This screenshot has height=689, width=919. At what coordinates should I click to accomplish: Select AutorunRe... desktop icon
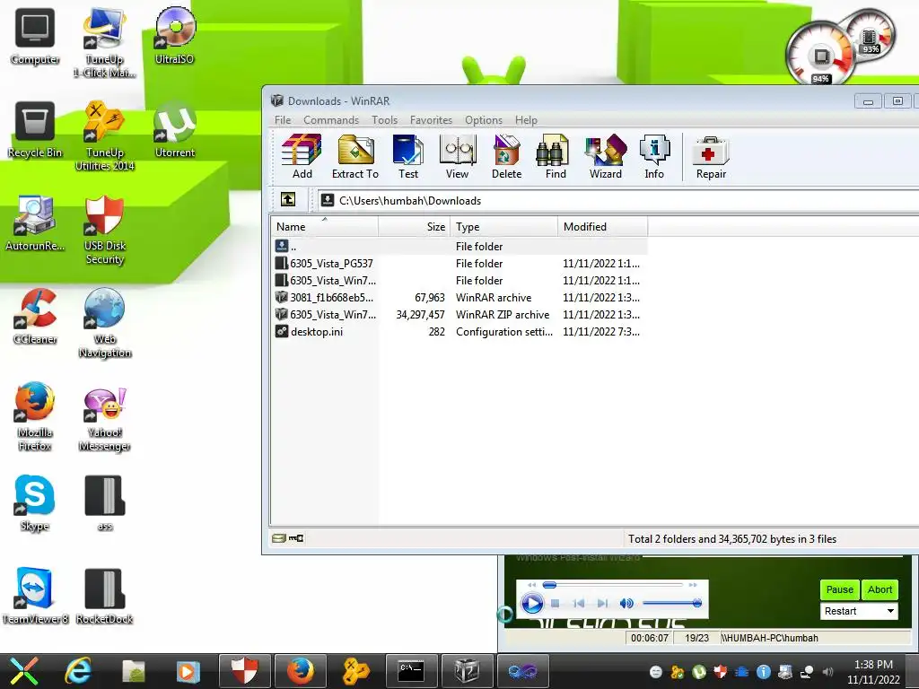[x=35, y=223]
